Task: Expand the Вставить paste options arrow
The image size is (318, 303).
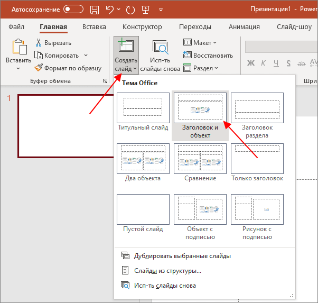Action: tap(18, 69)
